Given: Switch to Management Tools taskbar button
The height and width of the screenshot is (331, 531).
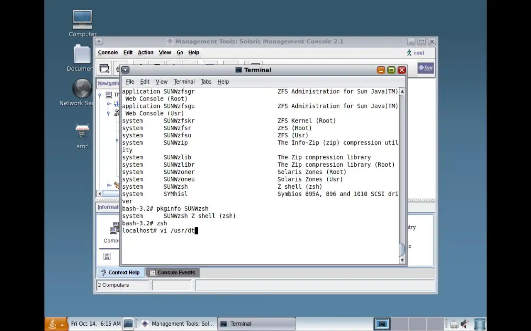Looking at the screenshot, I should (178, 324).
